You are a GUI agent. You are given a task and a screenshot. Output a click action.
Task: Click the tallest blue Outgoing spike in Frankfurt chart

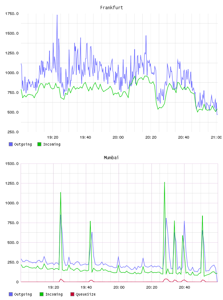click(x=57, y=16)
